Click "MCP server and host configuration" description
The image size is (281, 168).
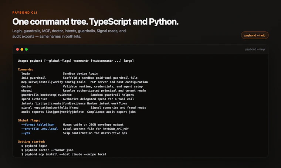pyautogui.click(x=119, y=82)
